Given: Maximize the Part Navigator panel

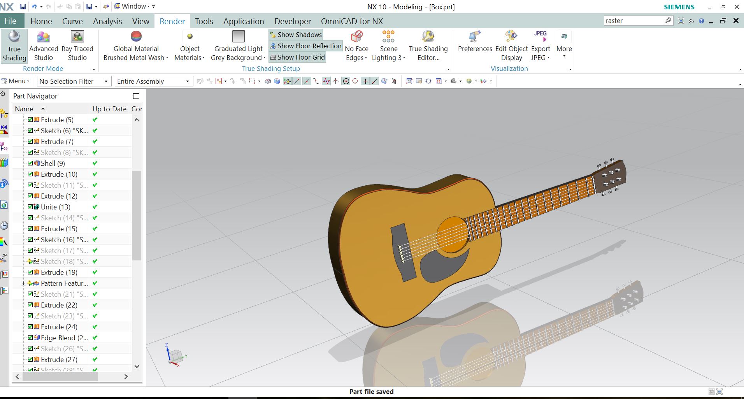Looking at the screenshot, I should pyautogui.click(x=136, y=96).
